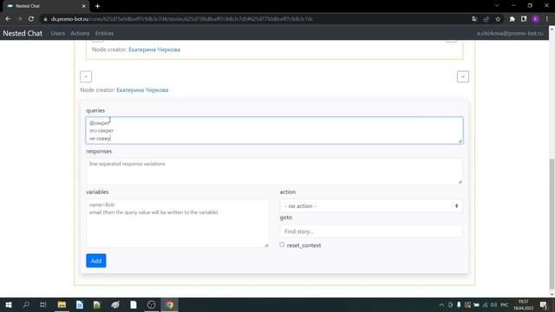Image resolution: width=555 pixels, height=312 pixels.
Task: Go back with the browser back arrow
Action: [x=8, y=19]
